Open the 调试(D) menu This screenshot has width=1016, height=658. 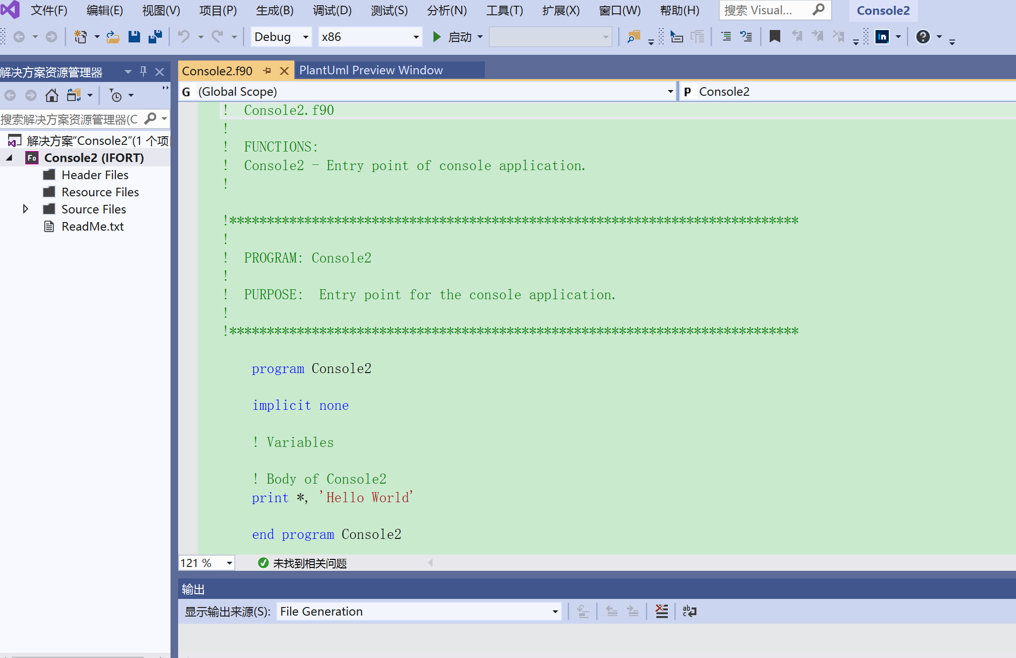[x=332, y=10]
